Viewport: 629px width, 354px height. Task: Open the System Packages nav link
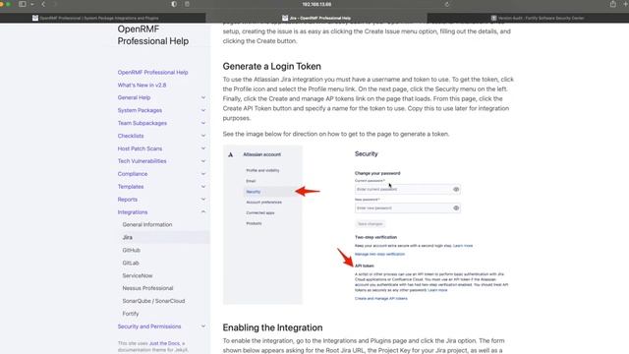(140, 110)
